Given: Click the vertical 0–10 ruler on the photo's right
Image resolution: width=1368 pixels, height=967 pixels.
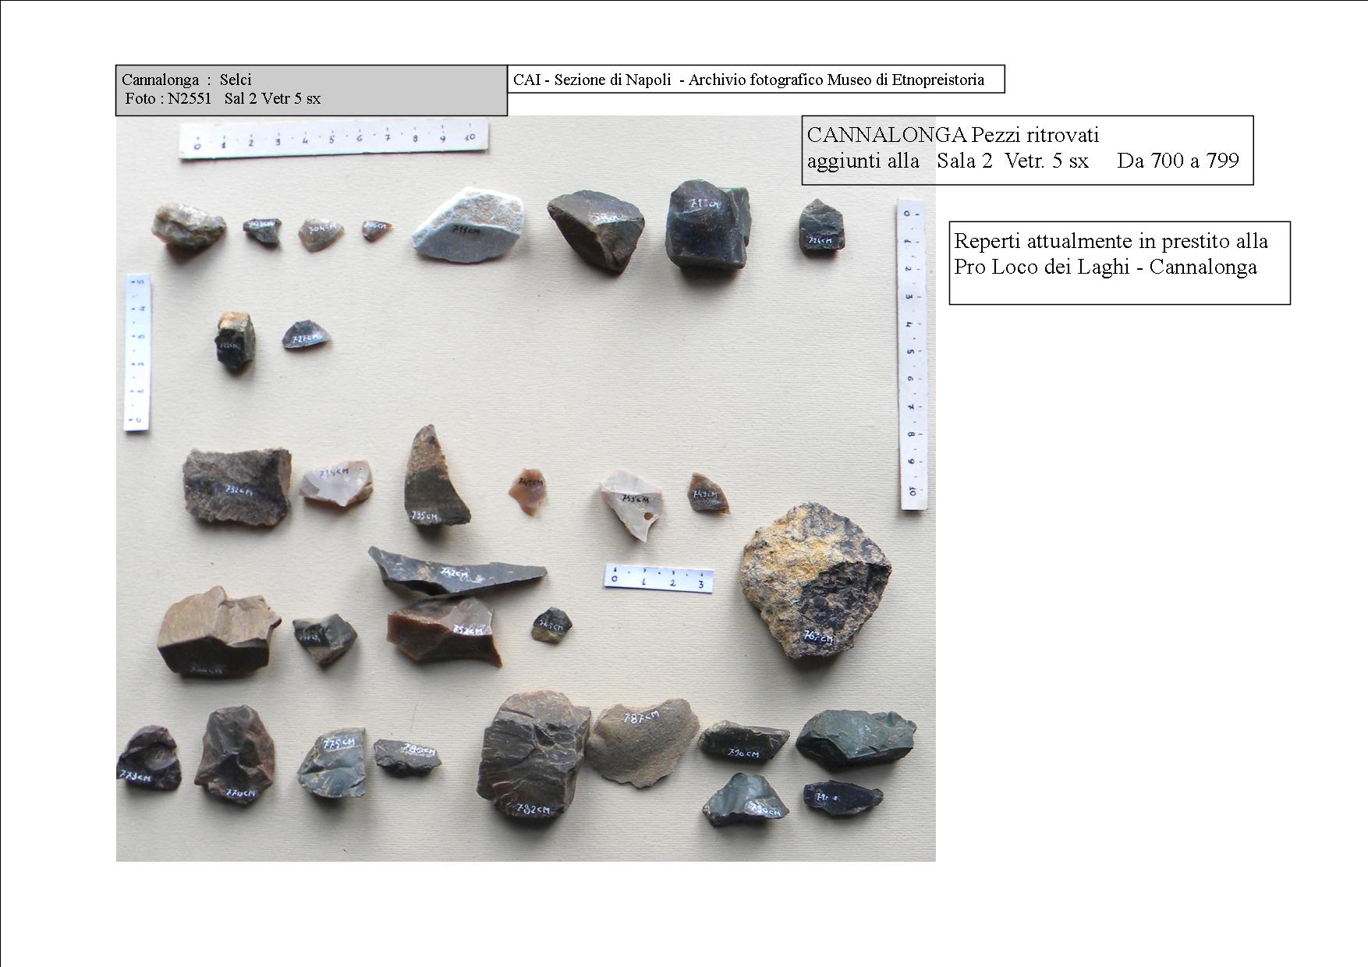Looking at the screenshot, I should [x=912, y=355].
